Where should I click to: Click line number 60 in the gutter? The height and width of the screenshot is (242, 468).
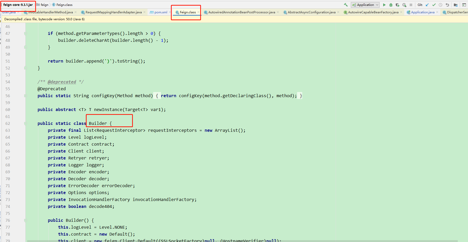(8, 109)
